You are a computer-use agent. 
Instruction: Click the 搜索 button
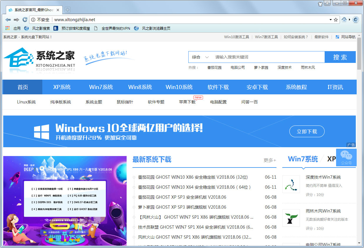(340, 57)
